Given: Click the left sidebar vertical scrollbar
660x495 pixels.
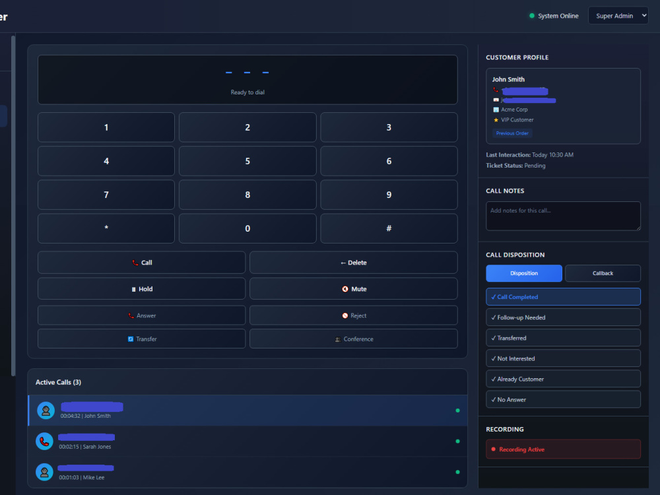Looking at the screenshot, I should coord(13,205).
